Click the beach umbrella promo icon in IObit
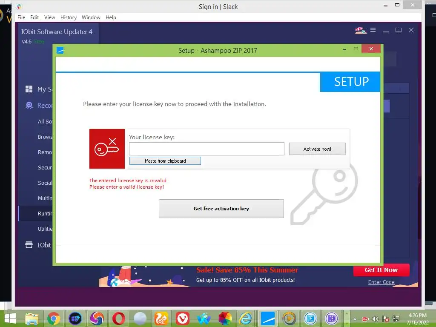This screenshot has height=327, width=436. point(361,30)
